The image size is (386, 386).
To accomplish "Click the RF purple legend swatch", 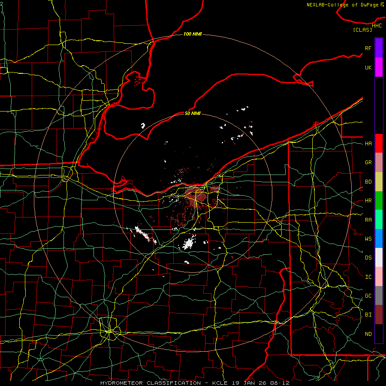I will point(379,48).
